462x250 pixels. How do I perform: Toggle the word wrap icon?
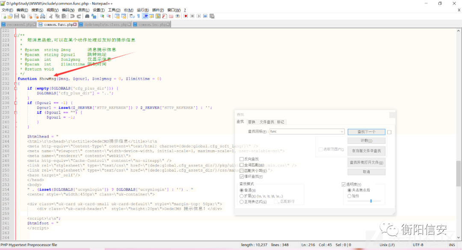(132, 16)
